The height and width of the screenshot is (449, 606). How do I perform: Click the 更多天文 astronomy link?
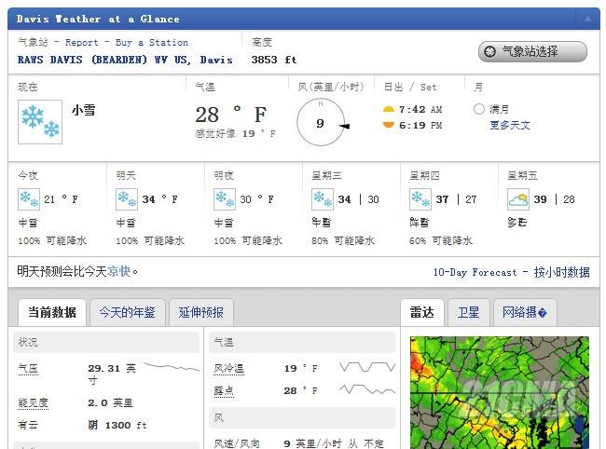510,125
